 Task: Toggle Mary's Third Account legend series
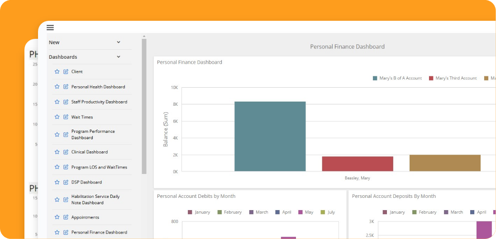[453, 78]
